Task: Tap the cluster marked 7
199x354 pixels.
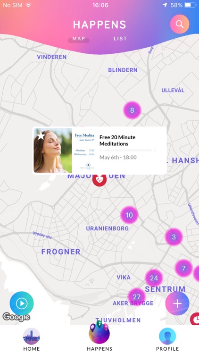Action: (183, 268)
